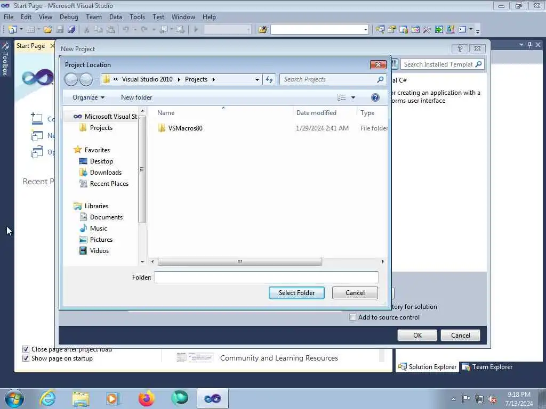Uncheck Show page on startup

tap(26, 358)
